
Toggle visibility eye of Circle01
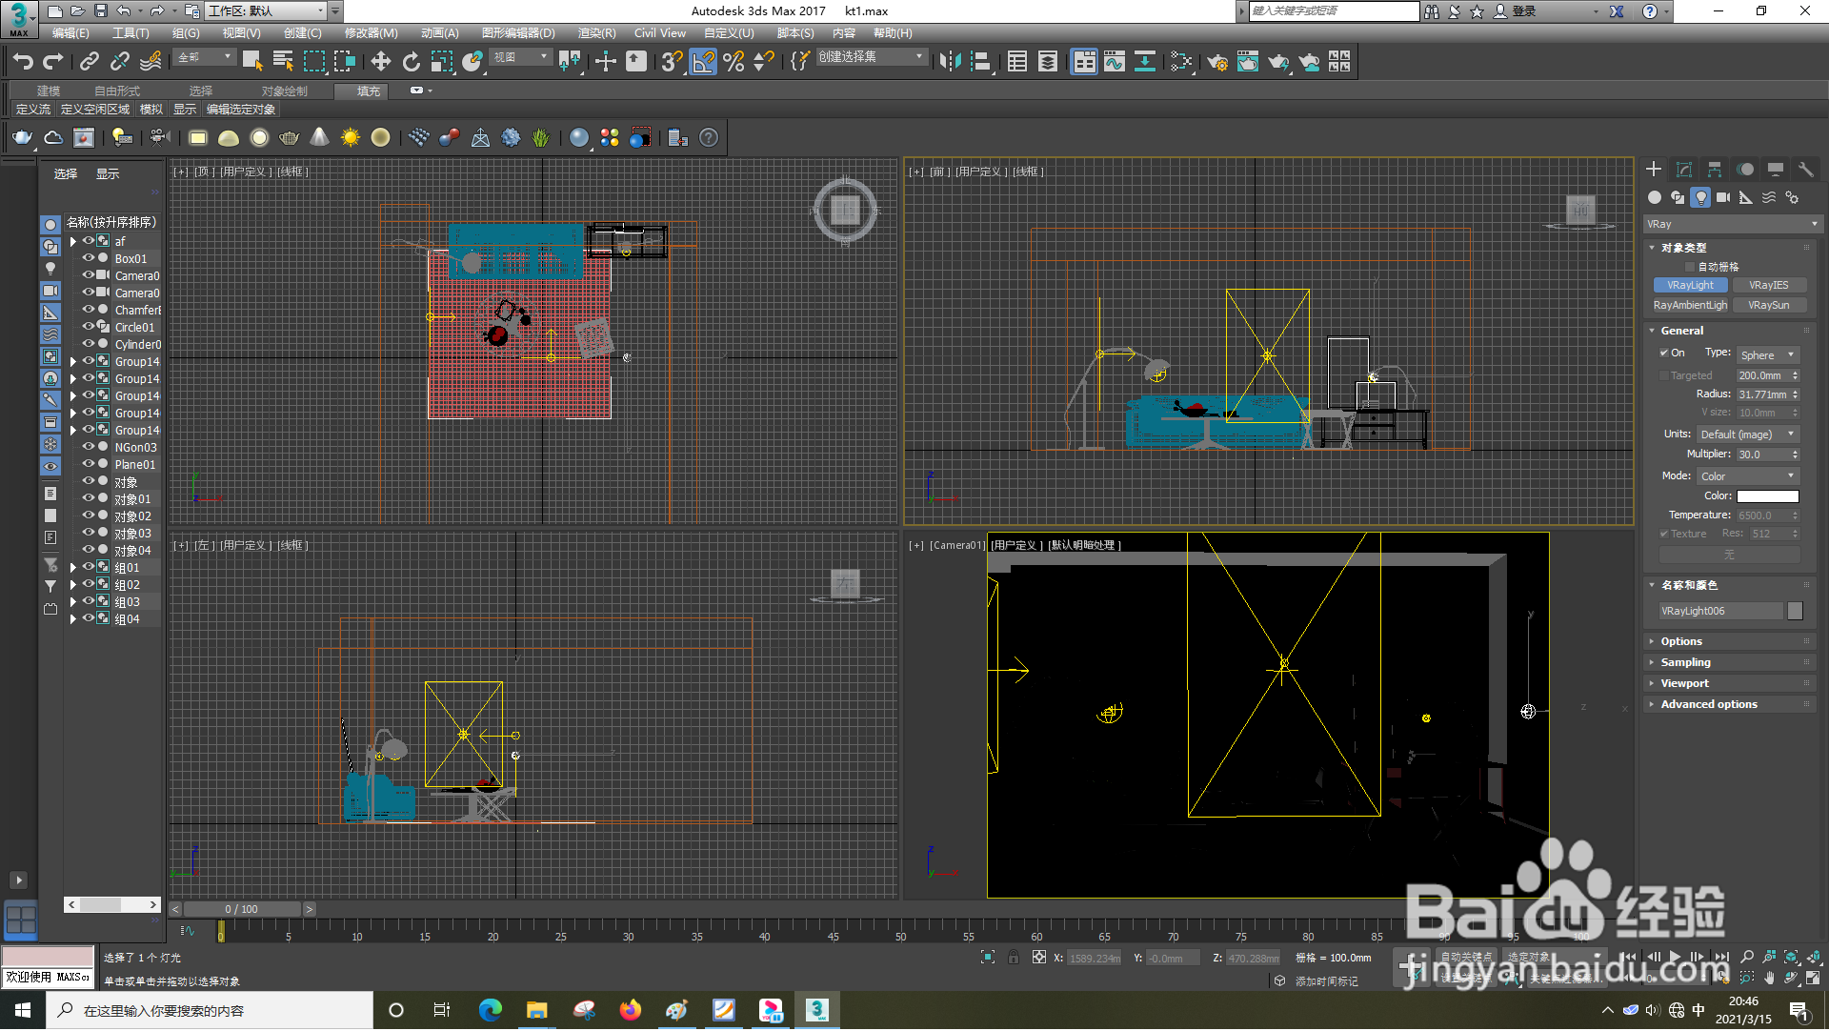point(89,327)
